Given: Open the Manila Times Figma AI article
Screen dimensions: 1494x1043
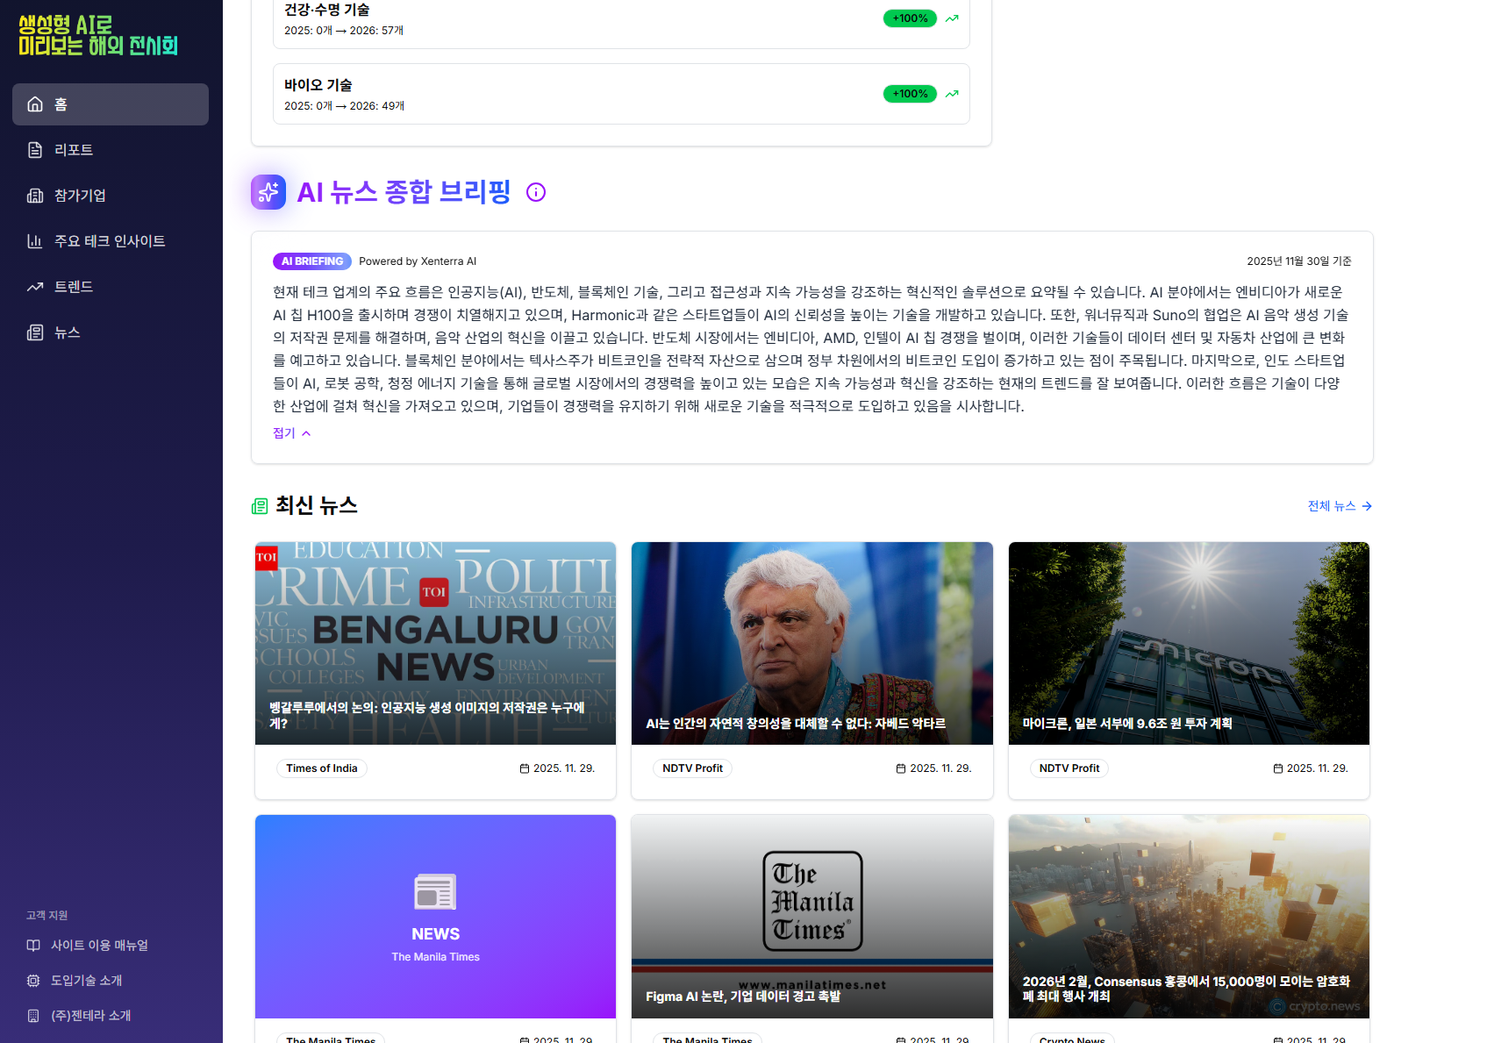Looking at the screenshot, I should (x=812, y=917).
